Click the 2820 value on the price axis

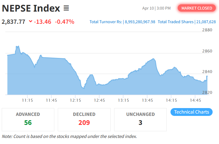tap(207, 93)
